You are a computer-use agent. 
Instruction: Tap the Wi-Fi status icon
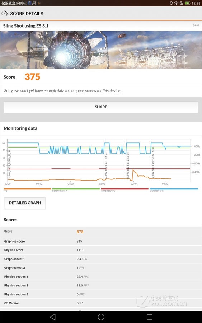[176, 3]
